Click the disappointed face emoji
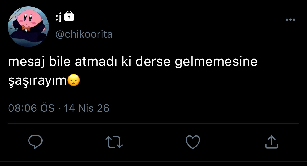Screen dimensions: 307x166 [x=74, y=80]
